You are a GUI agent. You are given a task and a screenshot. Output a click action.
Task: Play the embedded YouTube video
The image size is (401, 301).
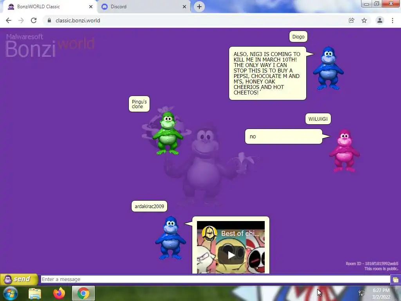coord(231,255)
